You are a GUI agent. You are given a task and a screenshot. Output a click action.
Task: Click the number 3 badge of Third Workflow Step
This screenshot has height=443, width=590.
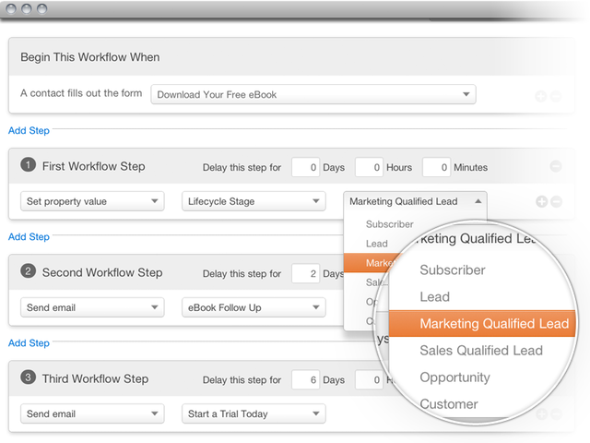point(28,378)
